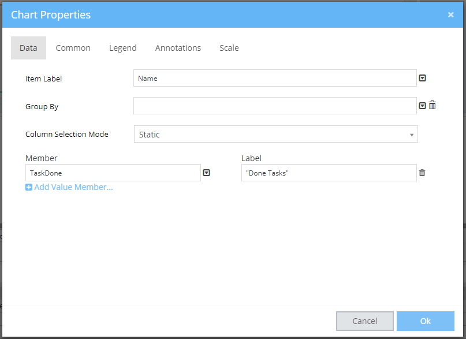466x339 pixels.
Task: Switch to the Common tab
Action: click(73, 48)
